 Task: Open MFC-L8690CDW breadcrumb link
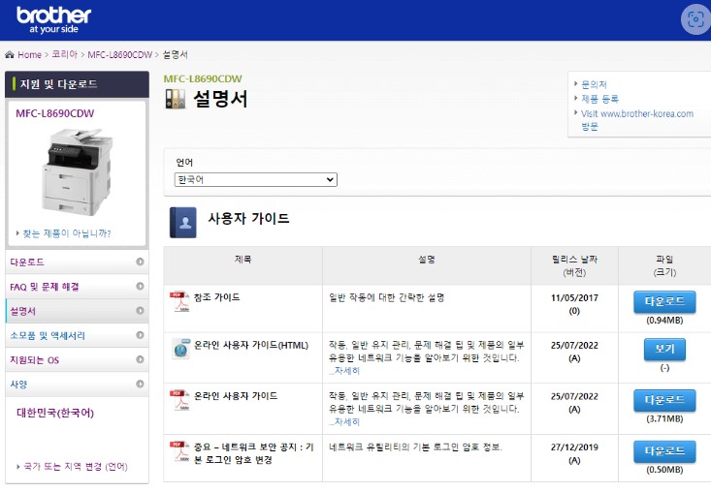tap(119, 55)
